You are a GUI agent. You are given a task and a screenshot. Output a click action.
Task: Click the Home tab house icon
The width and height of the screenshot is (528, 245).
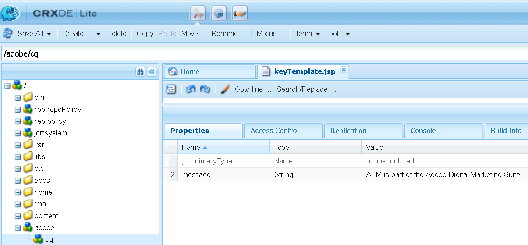coord(173,71)
